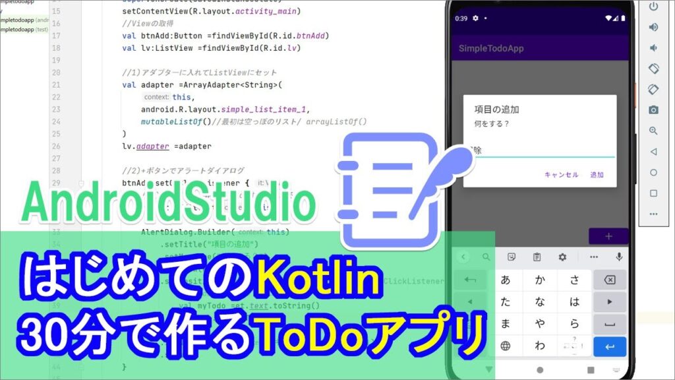Image resolution: width=675 pixels, height=380 pixels.
Task: Collapse the keyboard with down triangle
Action: point(488,369)
